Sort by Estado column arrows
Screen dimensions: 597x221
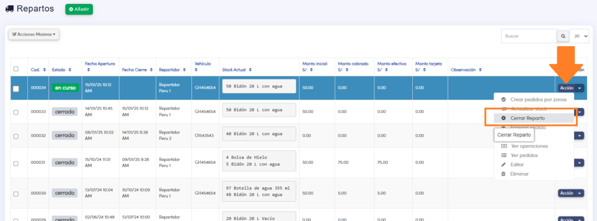pyautogui.click(x=70, y=70)
